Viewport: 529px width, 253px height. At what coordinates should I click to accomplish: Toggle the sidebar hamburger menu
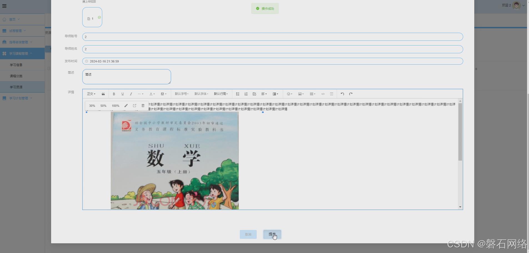[4, 6]
